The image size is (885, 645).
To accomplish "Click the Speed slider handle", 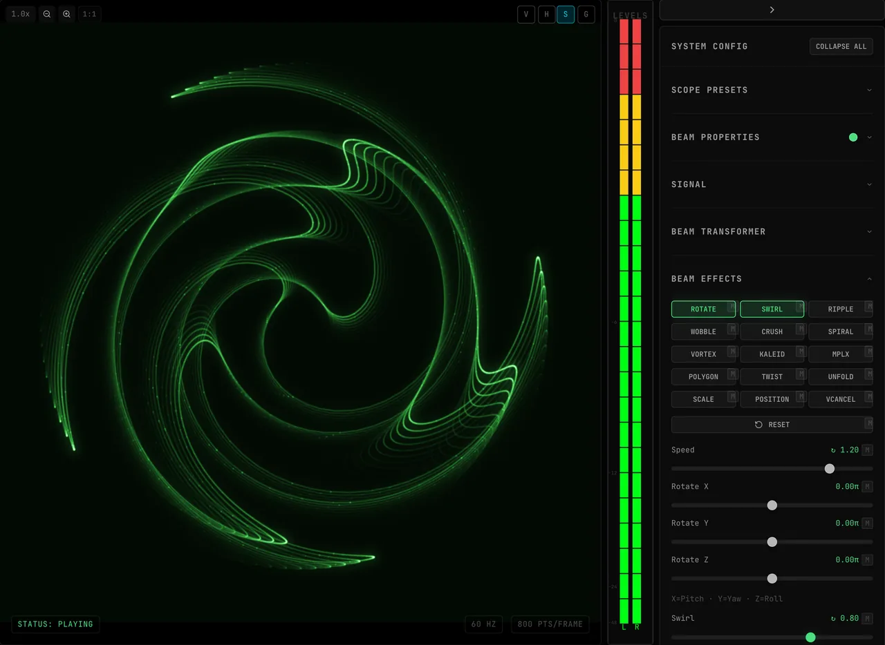I will pos(830,469).
